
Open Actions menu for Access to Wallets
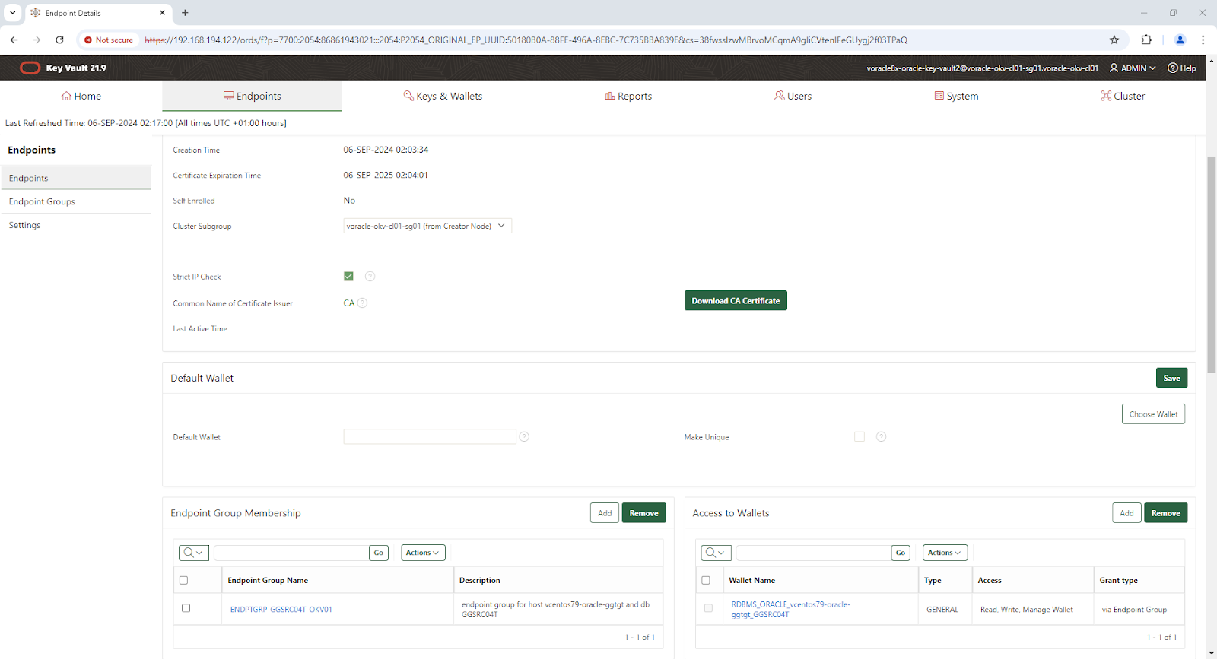click(x=945, y=553)
